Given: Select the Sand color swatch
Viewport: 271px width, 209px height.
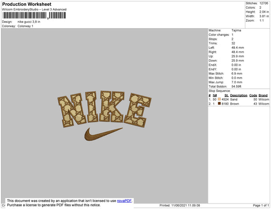Looking at the screenshot, I should 220,99.
